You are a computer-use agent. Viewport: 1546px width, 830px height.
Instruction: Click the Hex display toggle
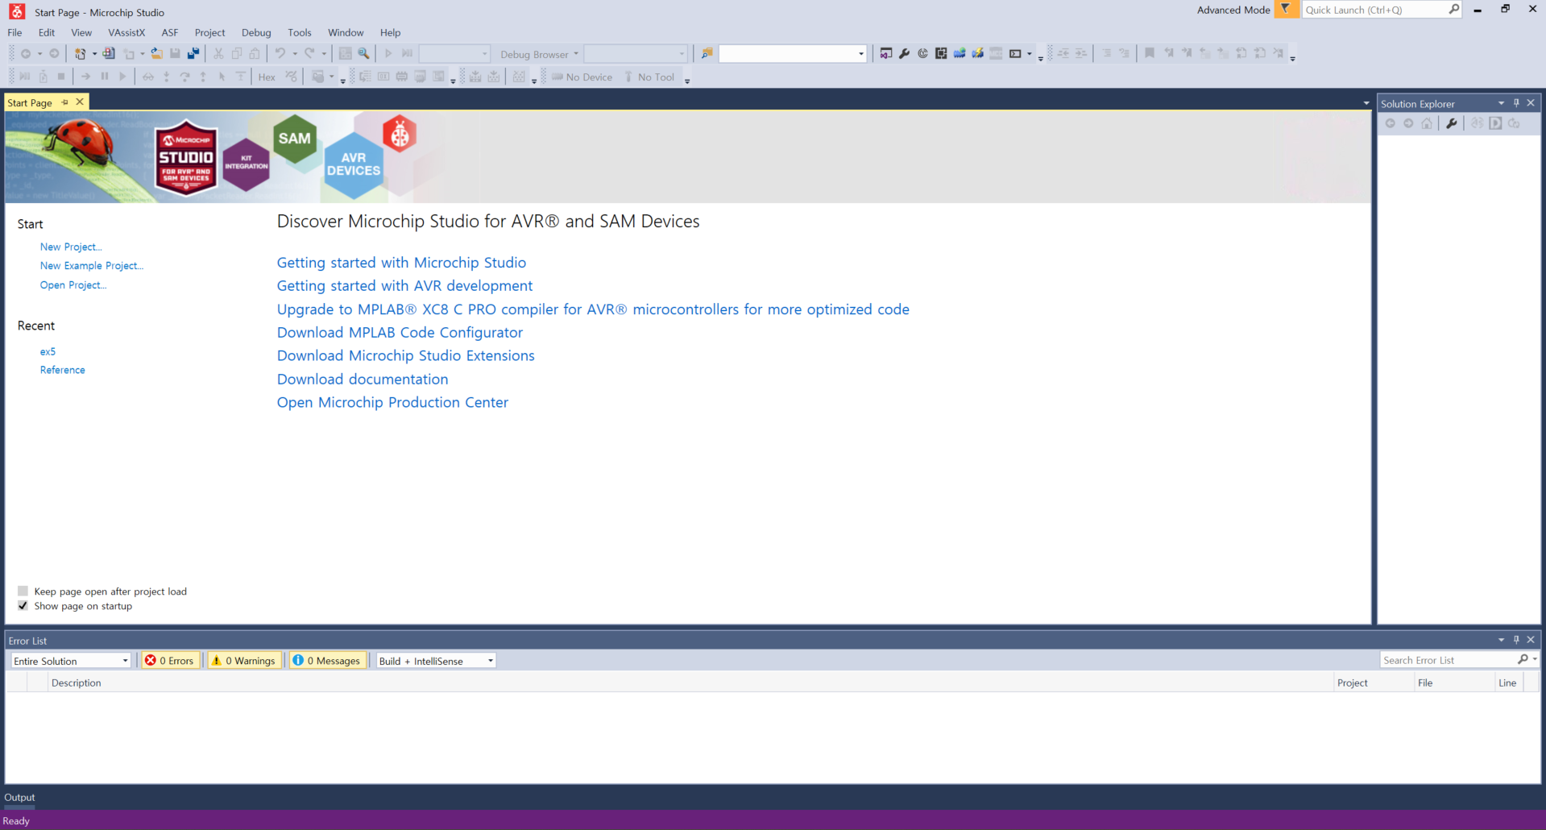click(267, 77)
